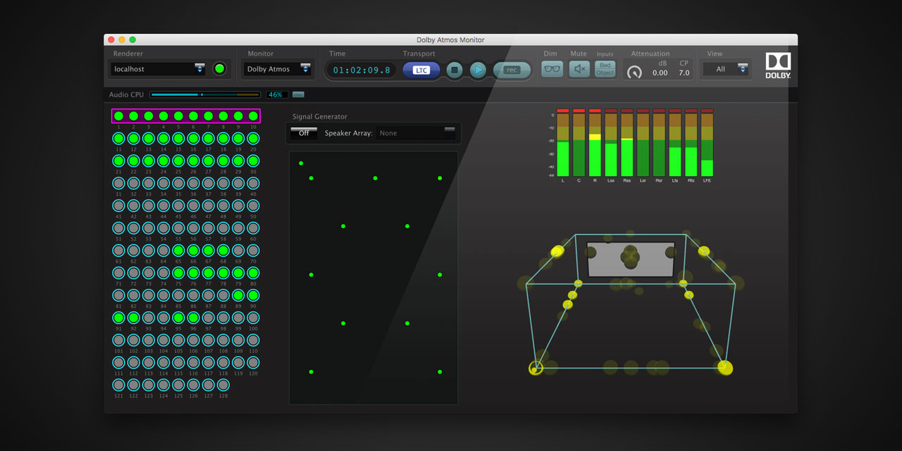Select object indicator 90
The image size is (902, 451).
click(253, 295)
